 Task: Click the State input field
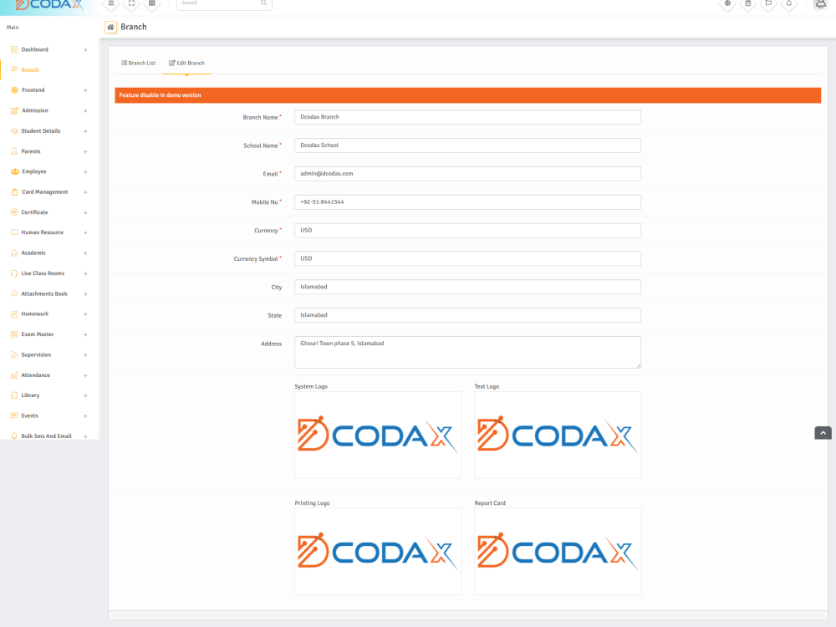pos(467,315)
